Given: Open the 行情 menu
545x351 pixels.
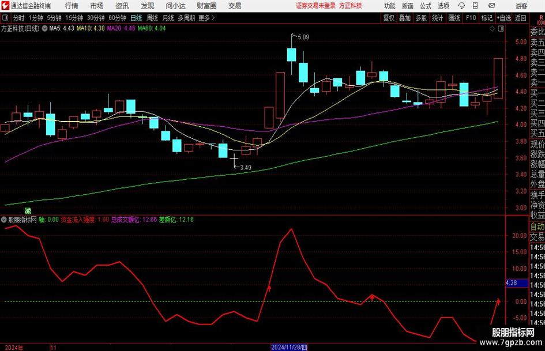Looking at the screenshot, I should click(x=72, y=6).
